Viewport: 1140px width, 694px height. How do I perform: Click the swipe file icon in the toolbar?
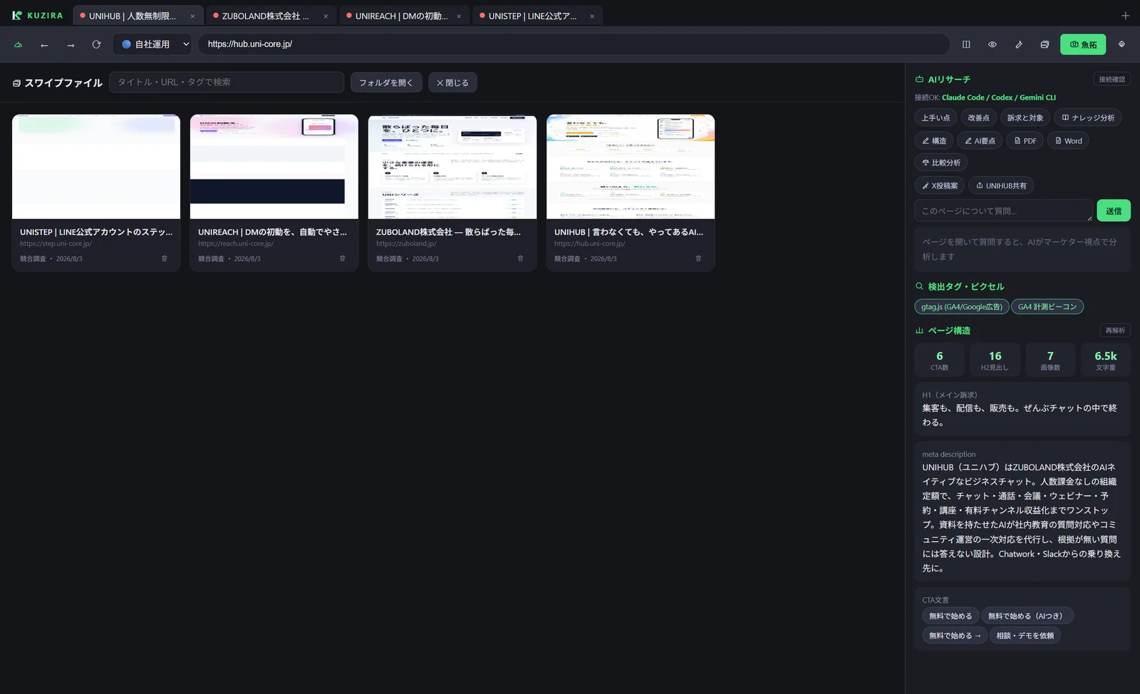coord(1045,44)
